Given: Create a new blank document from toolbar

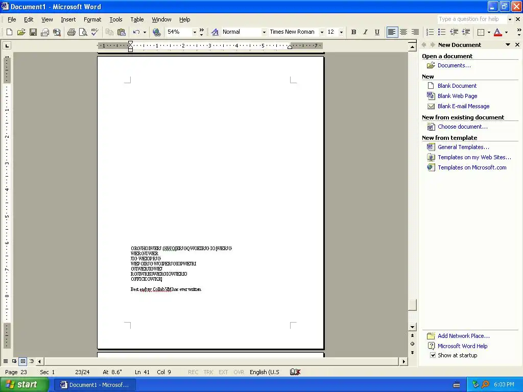Looking at the screenshot, I should coord(9,32).
